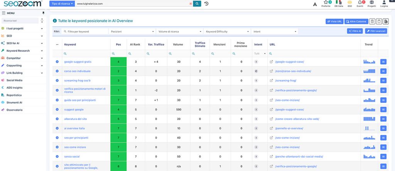Open keyword link suggest google
Screen dimensions: 395x171
pyautogui.click(x=74, y=110)
